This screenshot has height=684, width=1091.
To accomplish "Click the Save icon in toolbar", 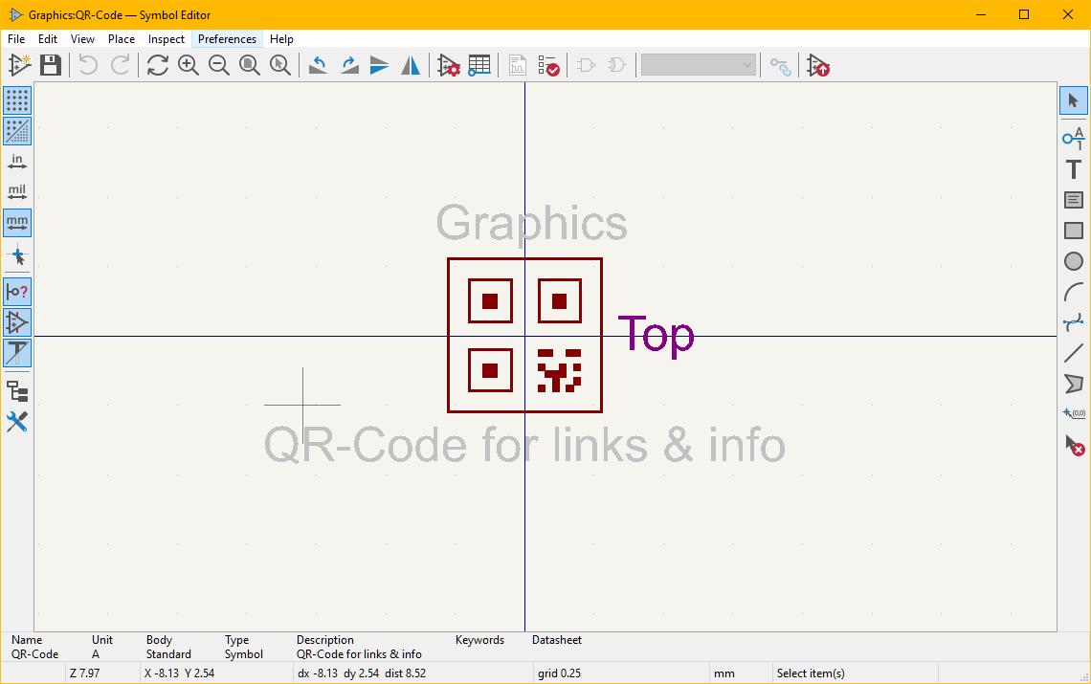I will (x=51, y=65).
